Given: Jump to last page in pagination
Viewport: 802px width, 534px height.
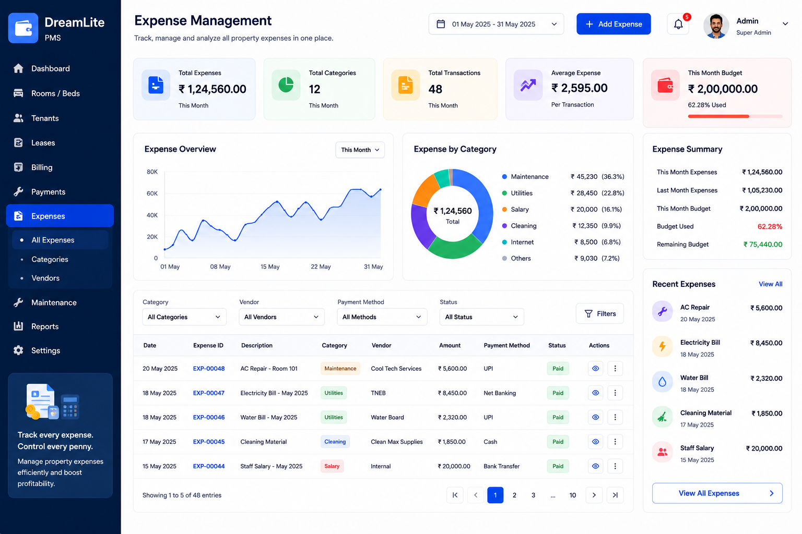Looking at the screenshot, I should (x=615, y=495).
